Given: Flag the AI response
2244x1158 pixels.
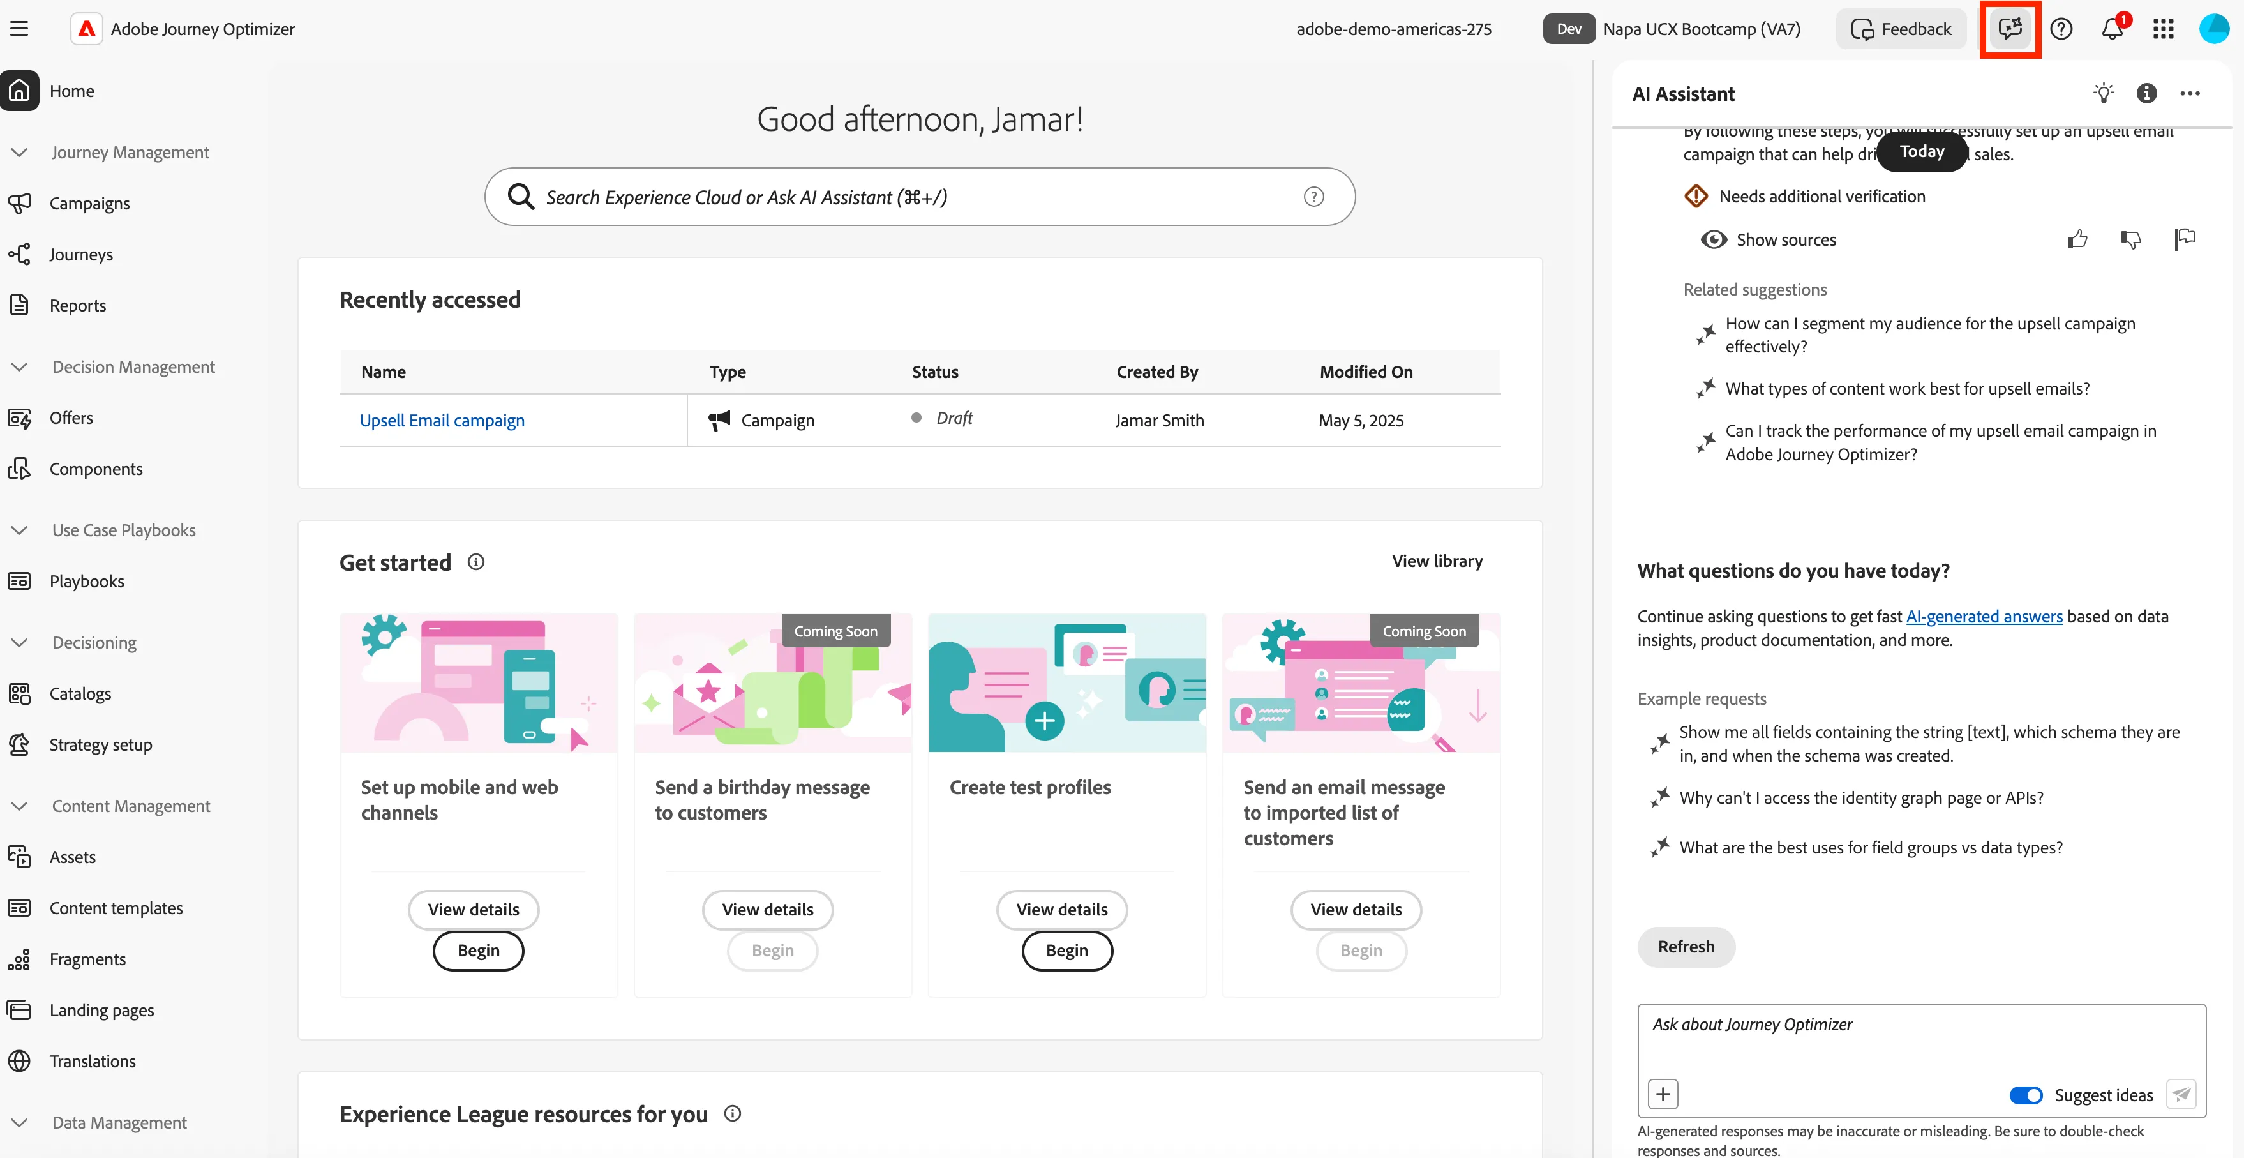Looking at the screenshot, I should [x=2185, y=239].
